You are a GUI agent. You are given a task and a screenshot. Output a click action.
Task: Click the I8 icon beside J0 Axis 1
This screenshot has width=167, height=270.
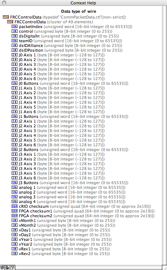[x=15, y=55]
